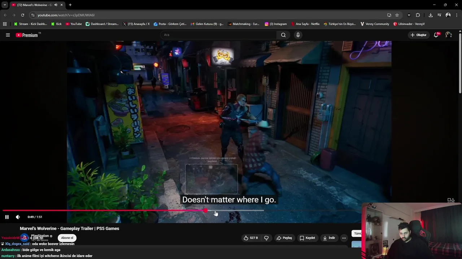Open 'Dashboard / Stream...' bookmark
The image size is (462, 259).
pos(102,24)
